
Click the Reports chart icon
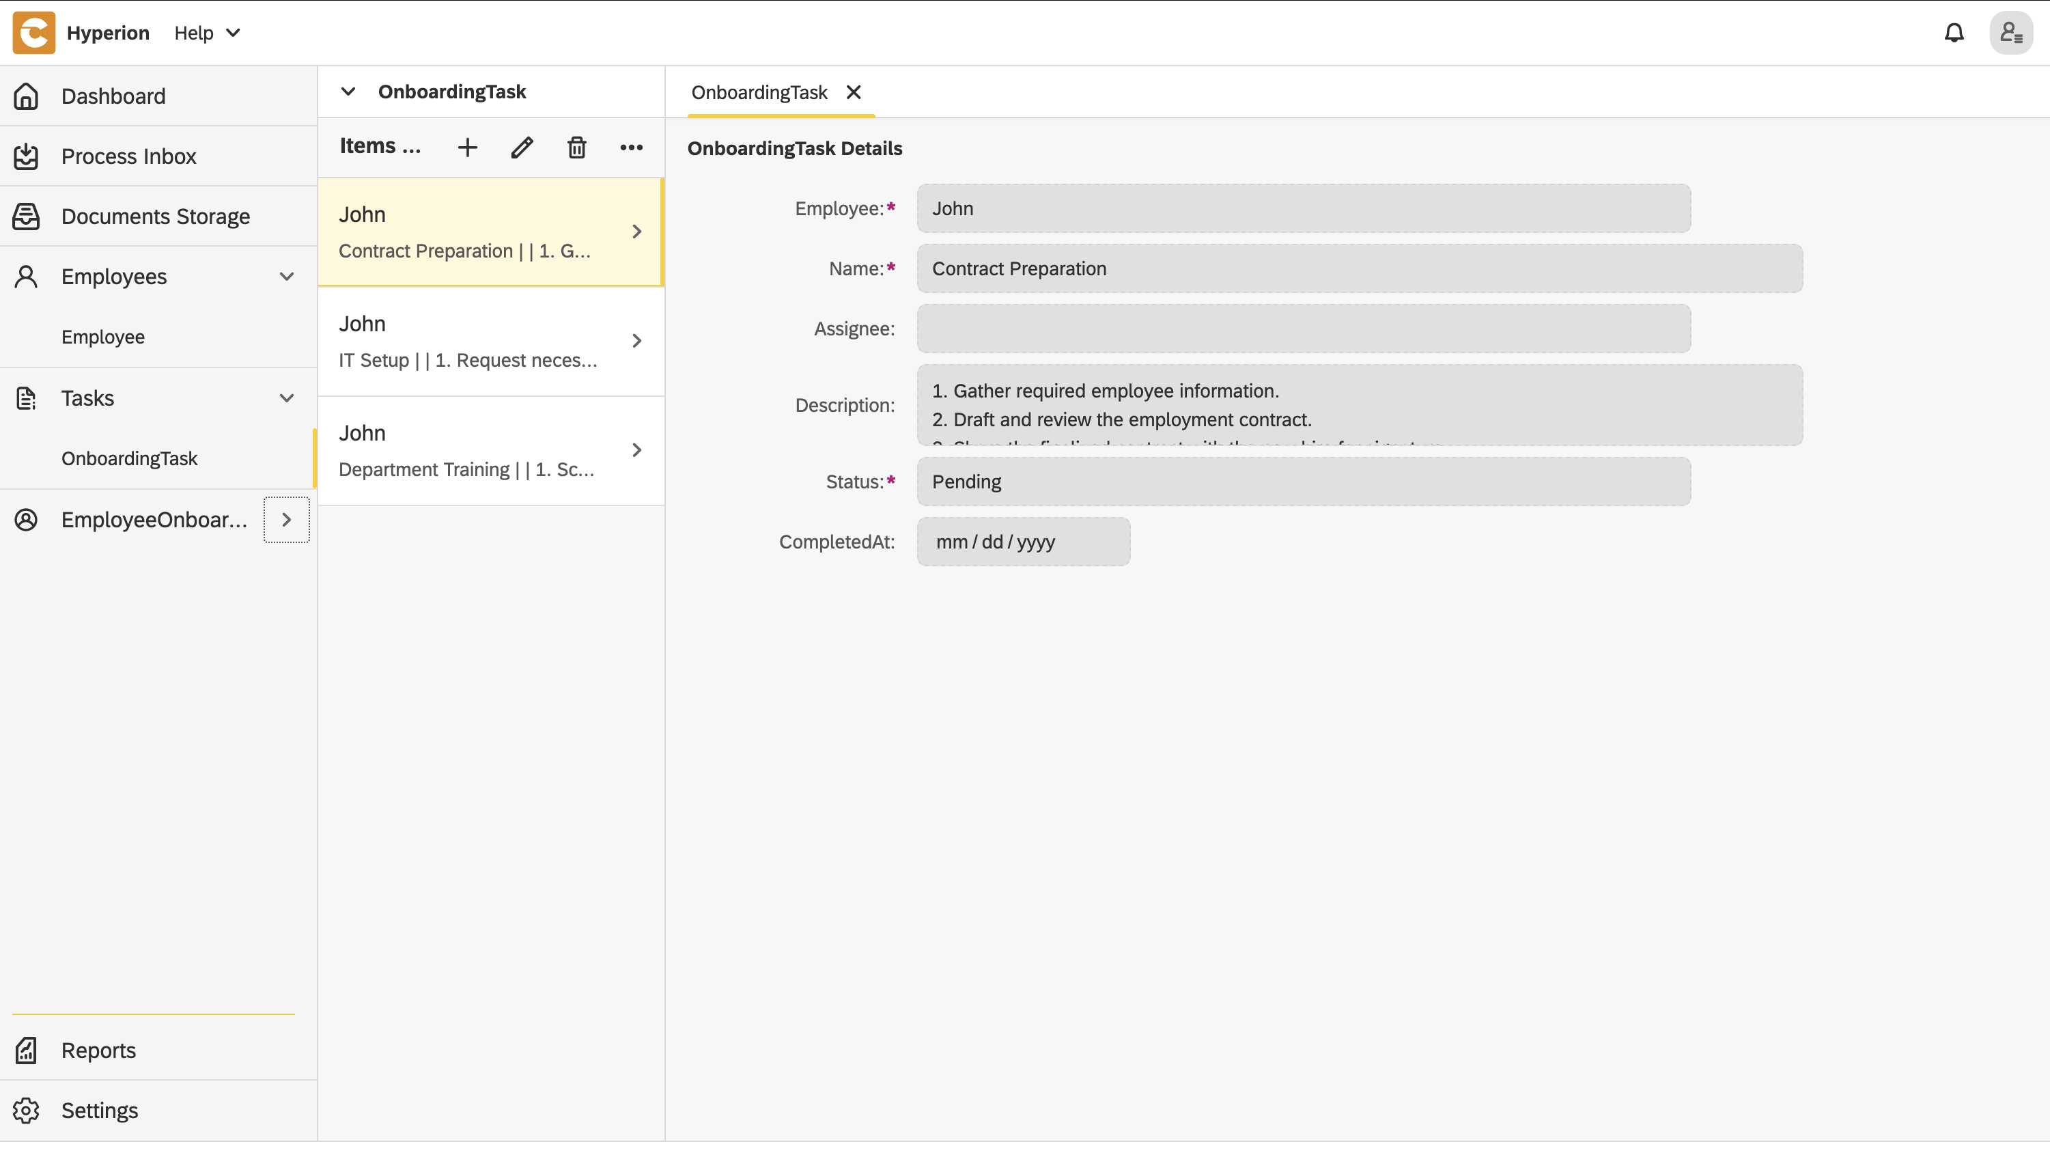(x=26, y=1050)
